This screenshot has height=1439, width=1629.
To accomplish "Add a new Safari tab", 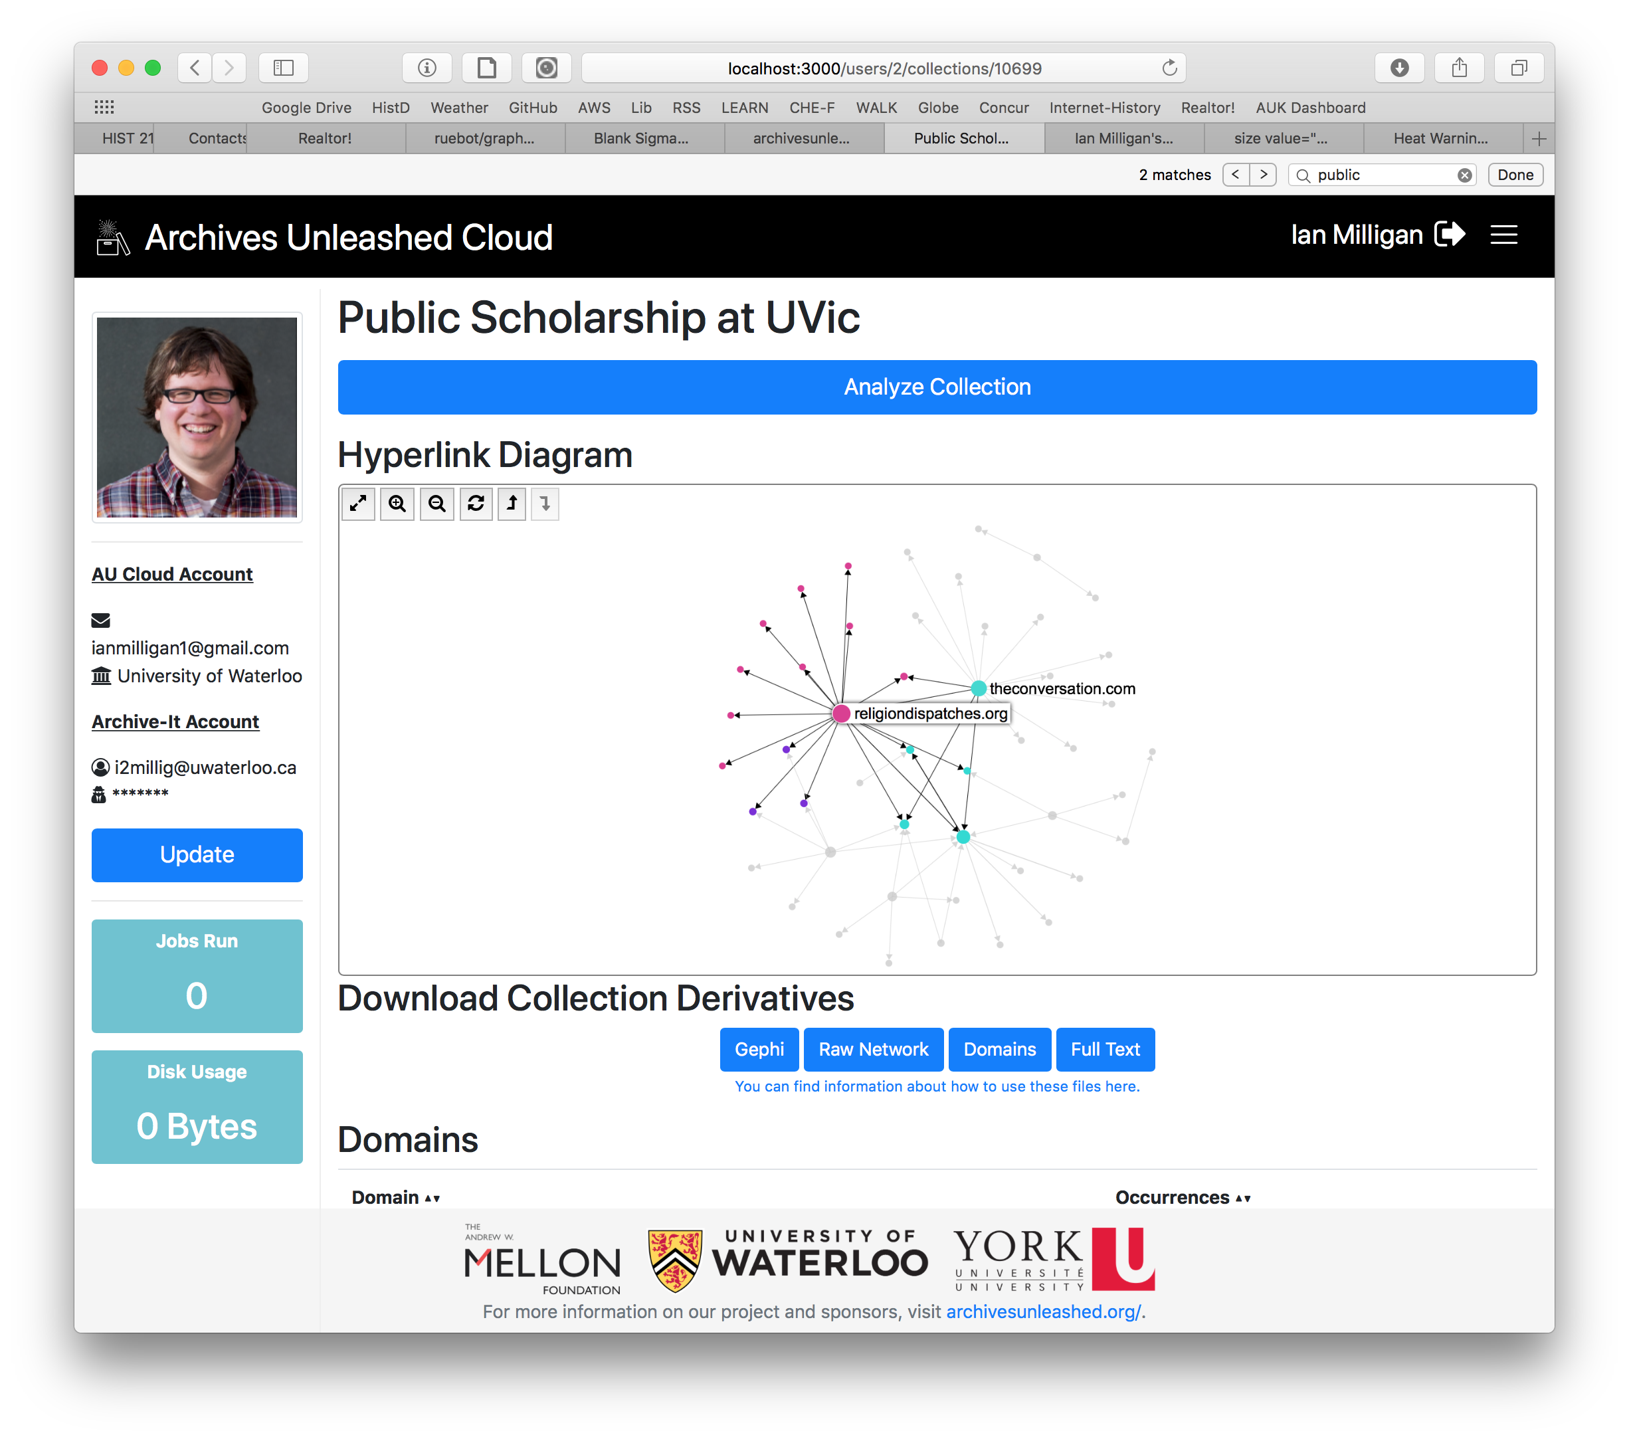I will 1539,139.
